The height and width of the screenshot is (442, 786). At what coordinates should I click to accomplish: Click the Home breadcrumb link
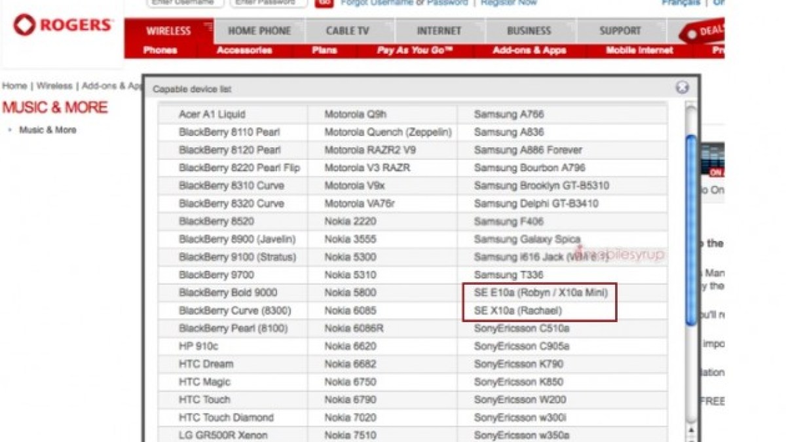(14, 86)
